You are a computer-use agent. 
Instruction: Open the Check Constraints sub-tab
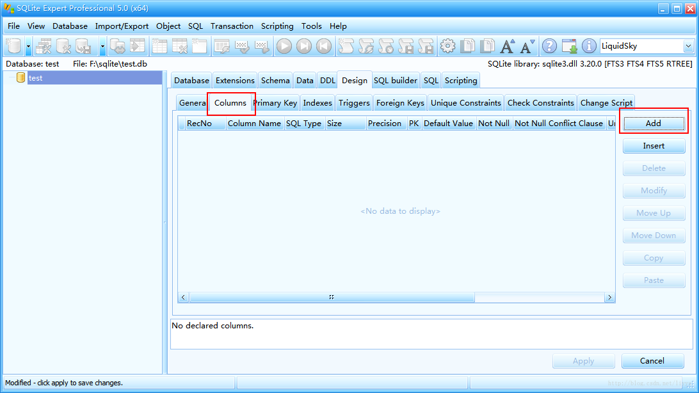541,103
